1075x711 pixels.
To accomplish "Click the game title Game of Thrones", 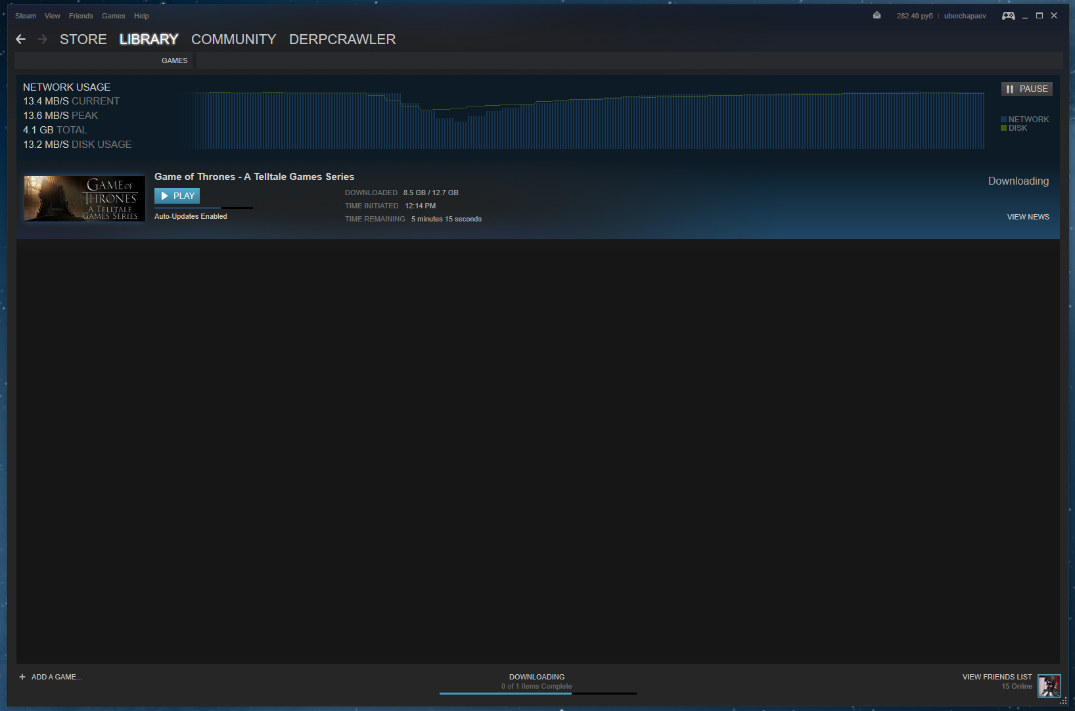I will tap(254, 177).
